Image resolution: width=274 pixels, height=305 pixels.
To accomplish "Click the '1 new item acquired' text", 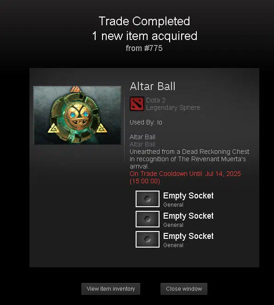I will pyautogui.click(x=145, y=36).
